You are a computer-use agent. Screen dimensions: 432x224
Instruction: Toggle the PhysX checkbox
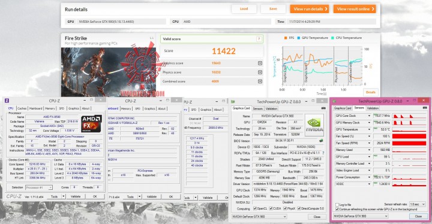[x=285, y=208]
